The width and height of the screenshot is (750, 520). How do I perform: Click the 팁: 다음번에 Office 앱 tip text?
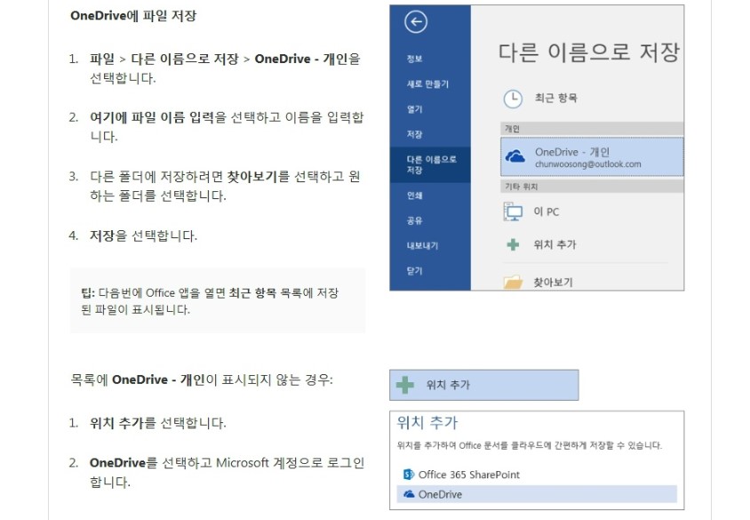210,301
